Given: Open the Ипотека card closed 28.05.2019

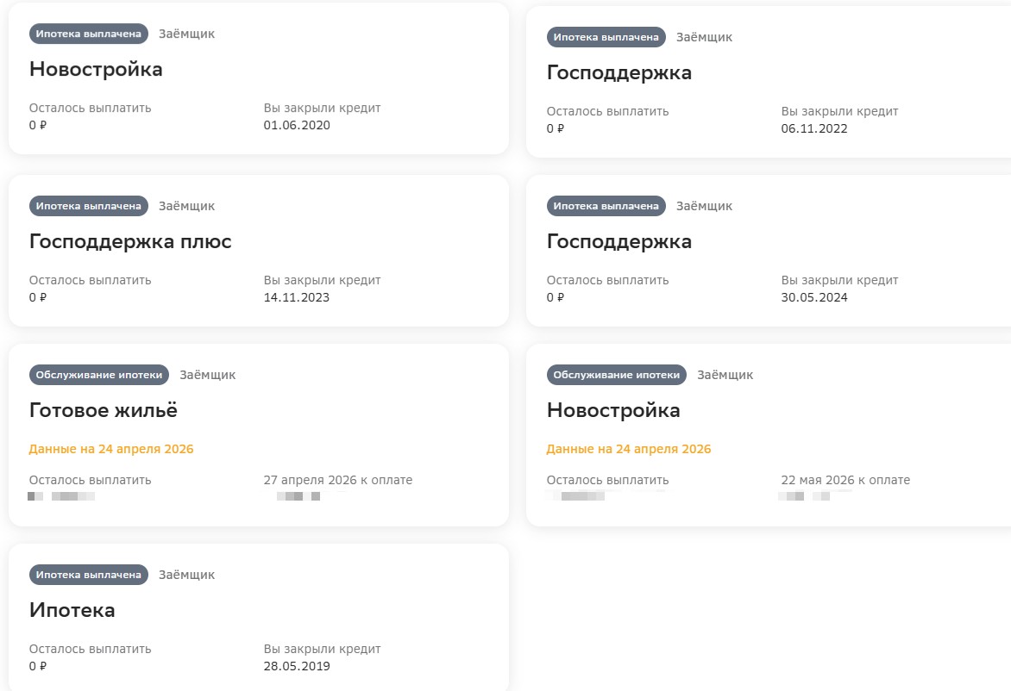Looking at the screenshot, I should (x=259, y=617).
